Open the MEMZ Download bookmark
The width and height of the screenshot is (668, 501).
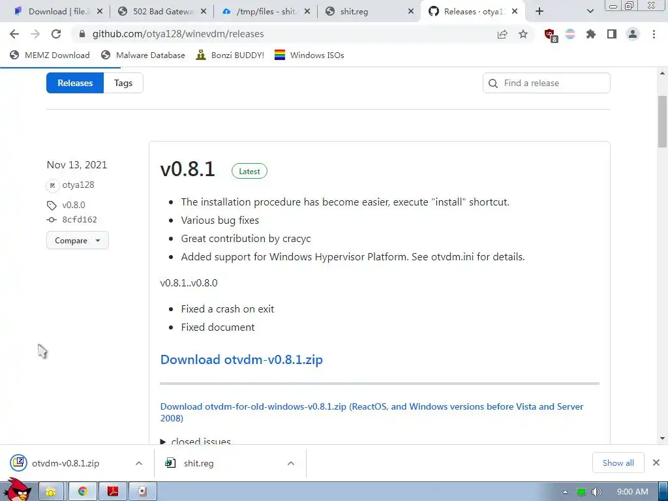click(50, 55)
